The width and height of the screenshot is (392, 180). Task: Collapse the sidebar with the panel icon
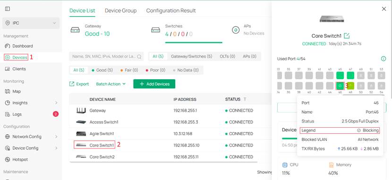(8, 9)
